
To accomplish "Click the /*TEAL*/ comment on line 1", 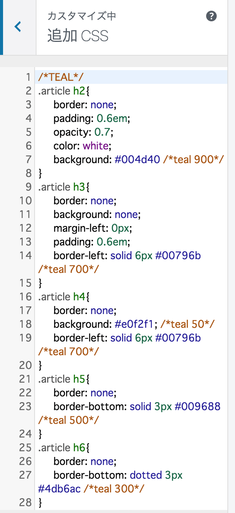I will coord(61,77).
